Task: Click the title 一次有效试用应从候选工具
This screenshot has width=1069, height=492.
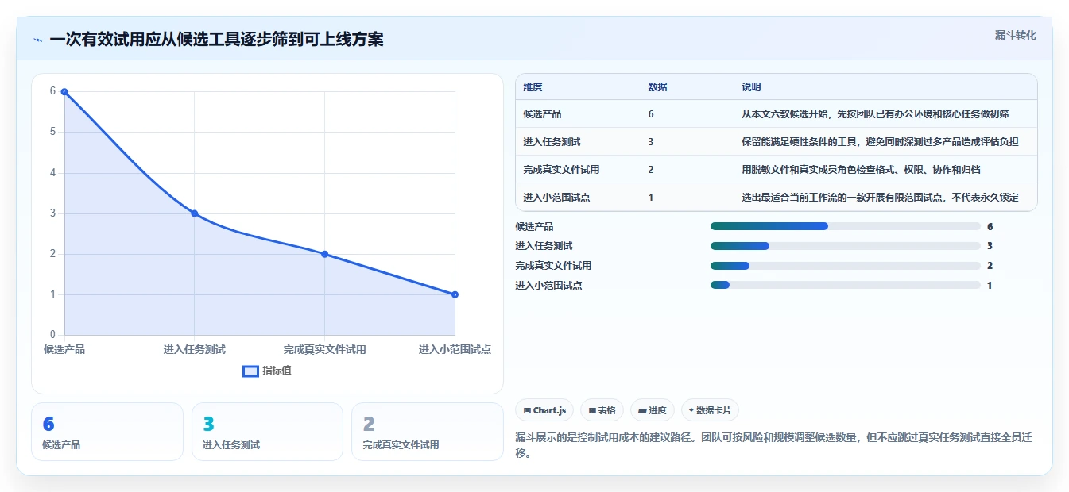Action: point(216,40)
